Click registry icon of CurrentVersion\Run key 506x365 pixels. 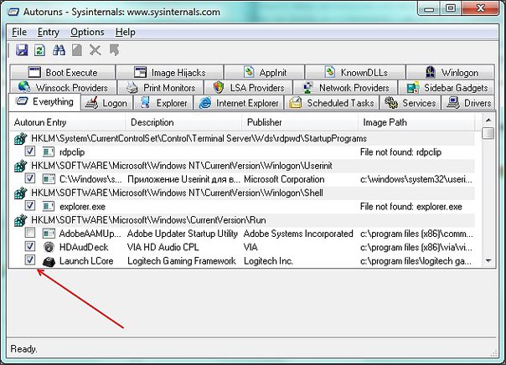point(20,220)
